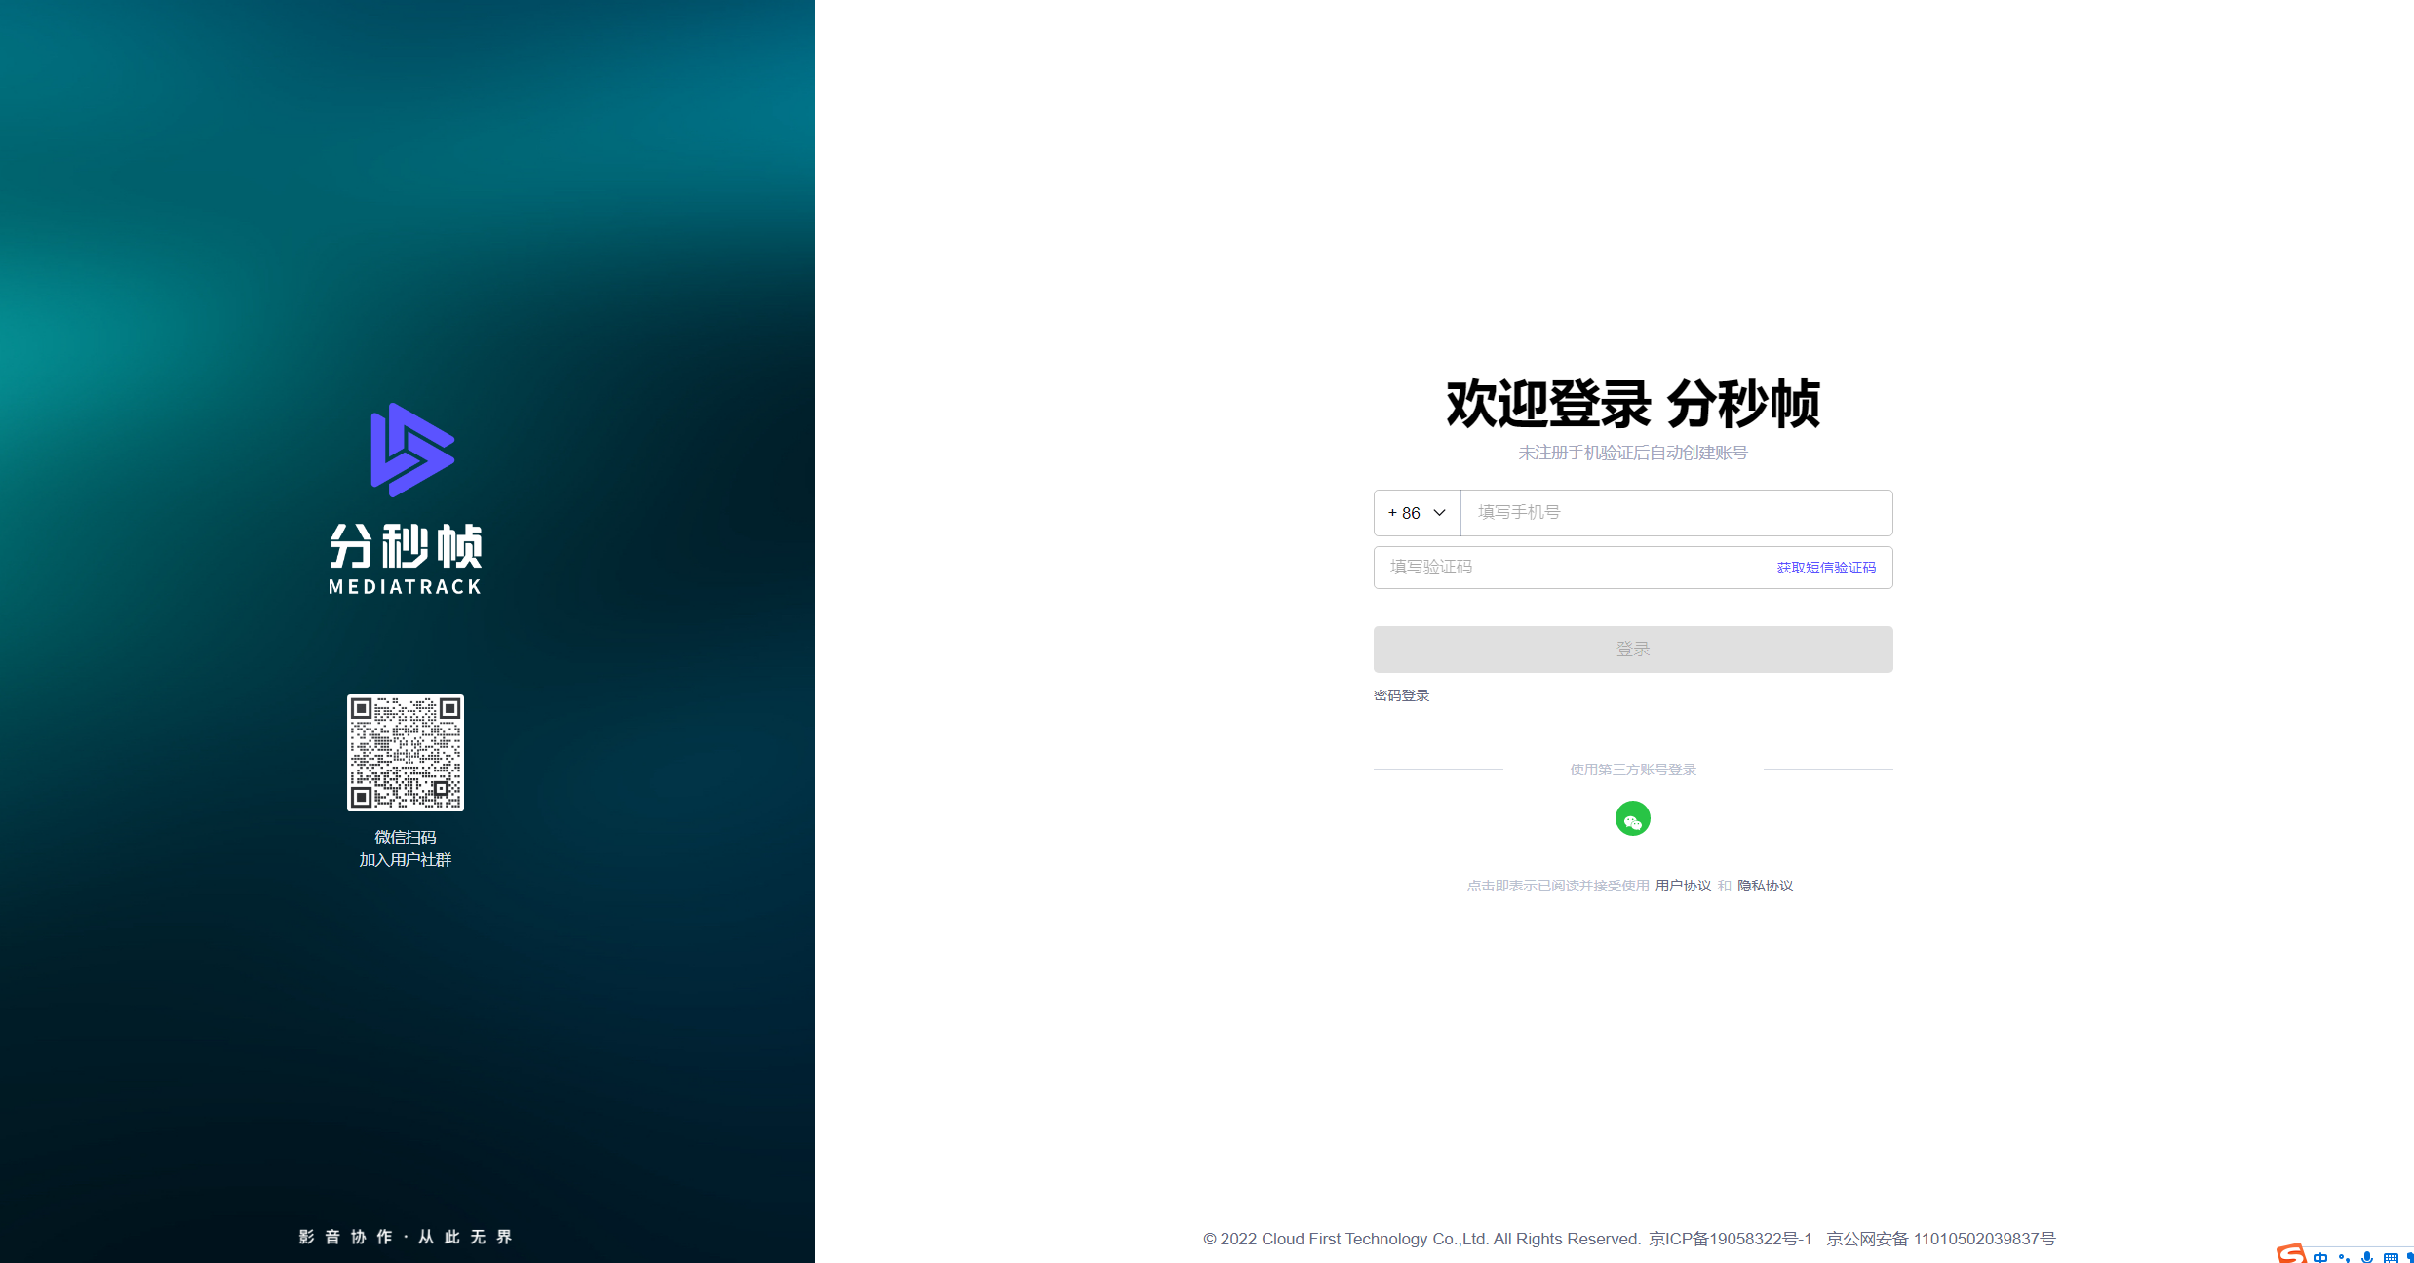The width and height of the screenshot is (2414, 1263).
Task: Open the 用户协议 user agreement link
Action: point(1683,886)
